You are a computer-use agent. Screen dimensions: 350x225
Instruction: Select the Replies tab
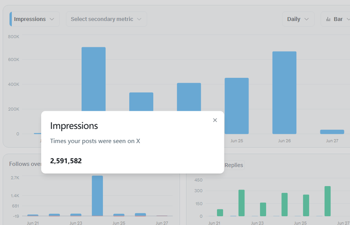[234, 165]
